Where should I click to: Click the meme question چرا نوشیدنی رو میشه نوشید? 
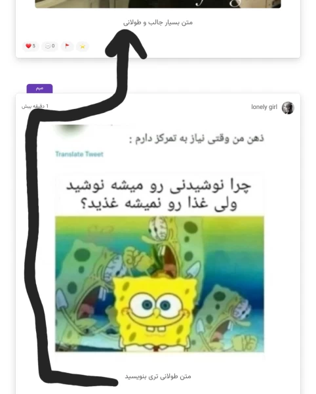point(159,186)
